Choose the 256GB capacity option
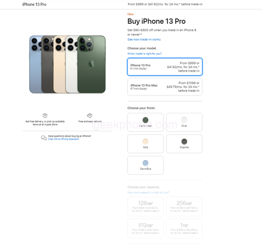Screen dimensions: 262x244 click(184, 206)
